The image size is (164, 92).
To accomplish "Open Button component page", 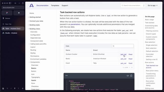I will tap(34, 71).
